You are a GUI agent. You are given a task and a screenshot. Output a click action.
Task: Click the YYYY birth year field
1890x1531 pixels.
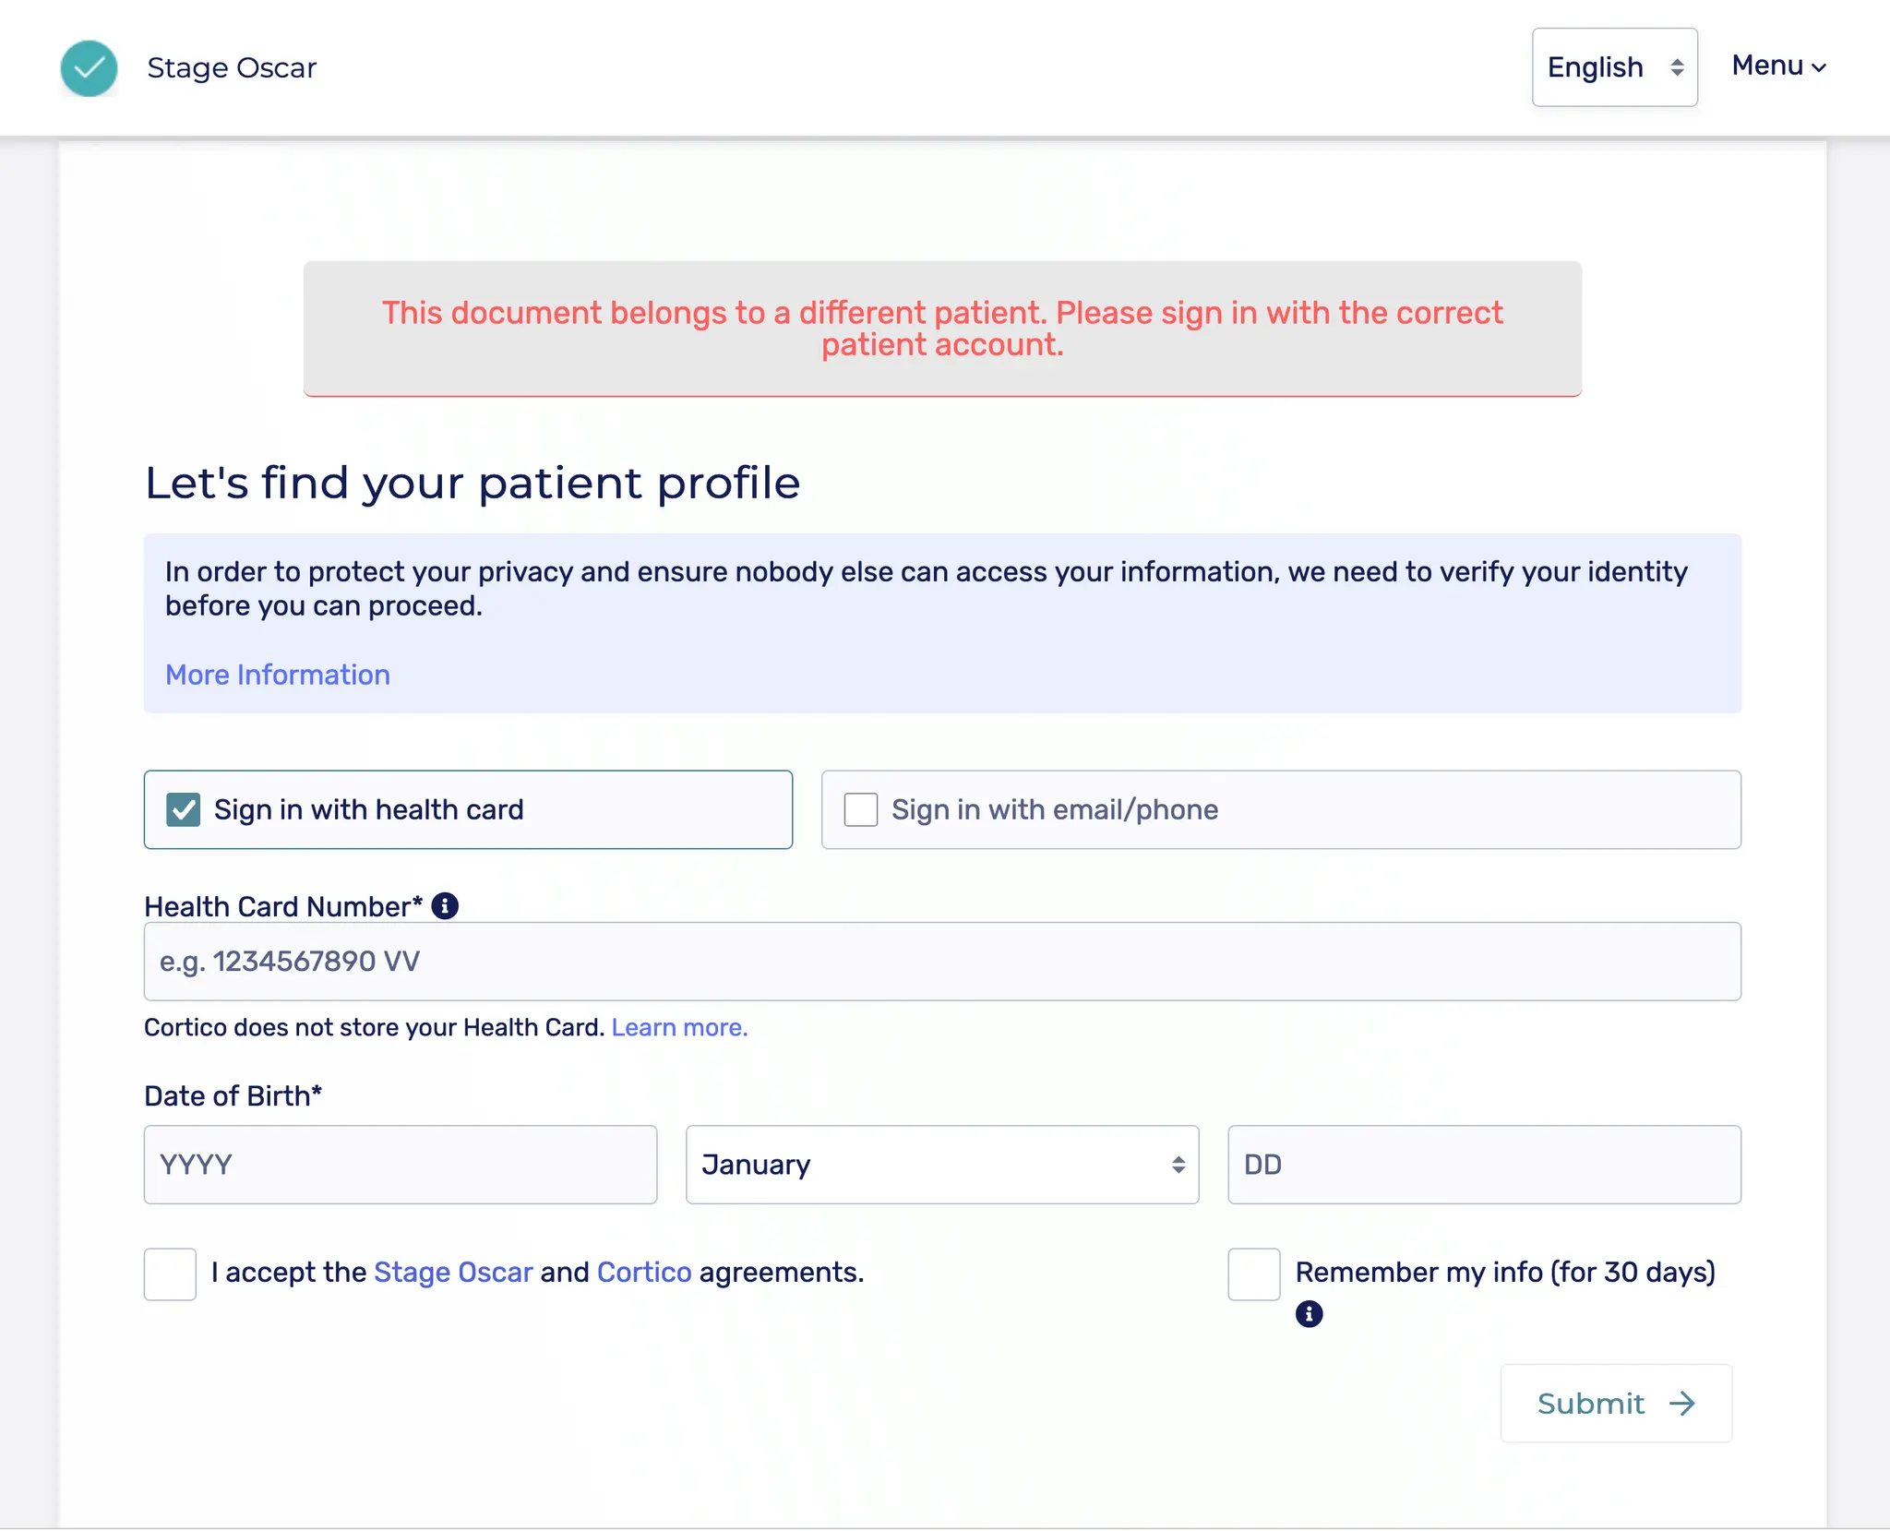(400, 1165)
